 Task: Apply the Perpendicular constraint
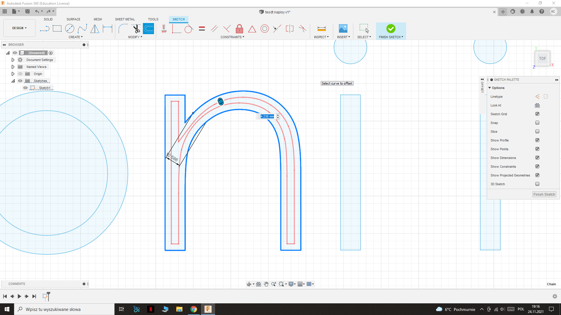[x=227, y=29]
